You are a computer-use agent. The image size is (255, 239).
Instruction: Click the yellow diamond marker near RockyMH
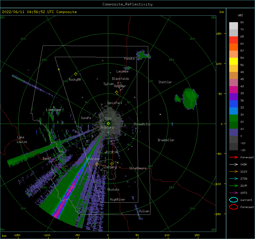(x=76, y=74)
